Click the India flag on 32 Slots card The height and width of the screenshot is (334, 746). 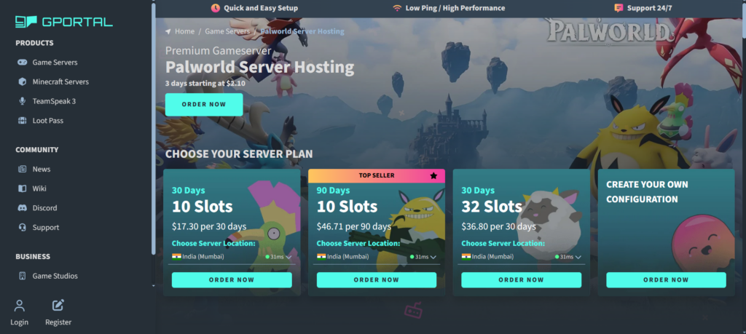pyautogui.click(x=466, y=257)
